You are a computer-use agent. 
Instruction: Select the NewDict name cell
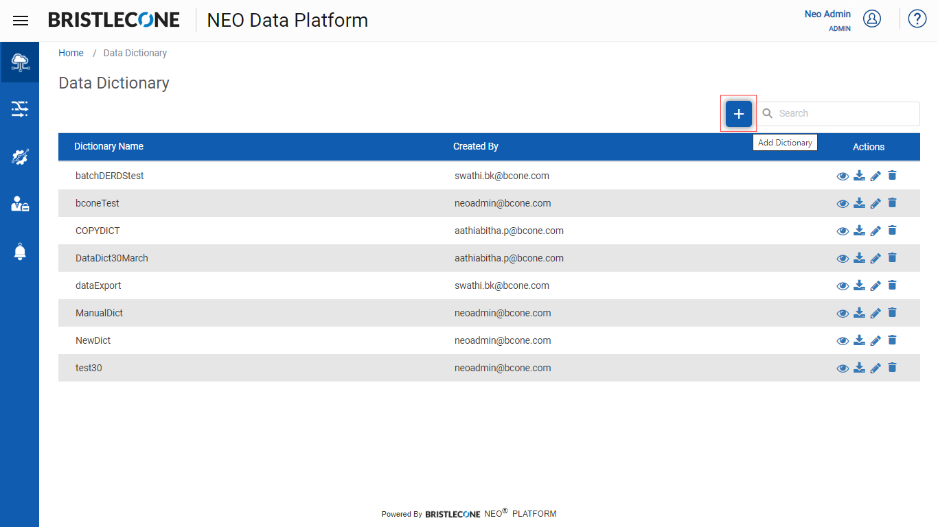click(x=93, y=340)
